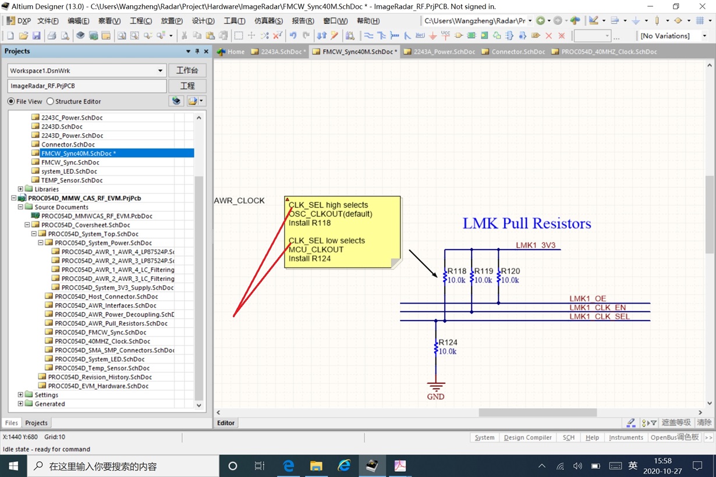Select the File View radio button
This screenshot has height=477, width=716.
(x=11, y=101)
